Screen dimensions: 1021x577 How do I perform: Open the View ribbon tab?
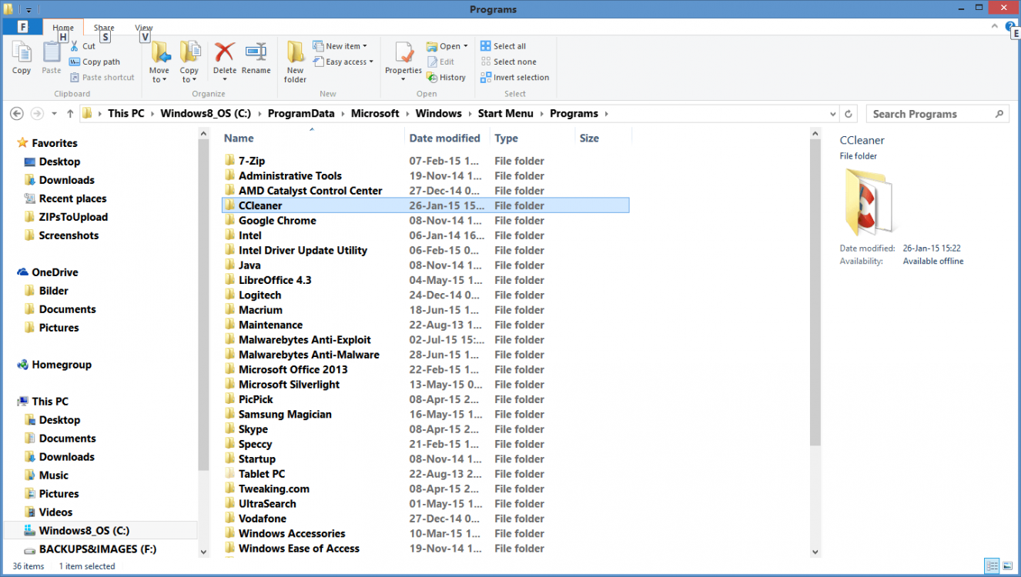point(143,28)
